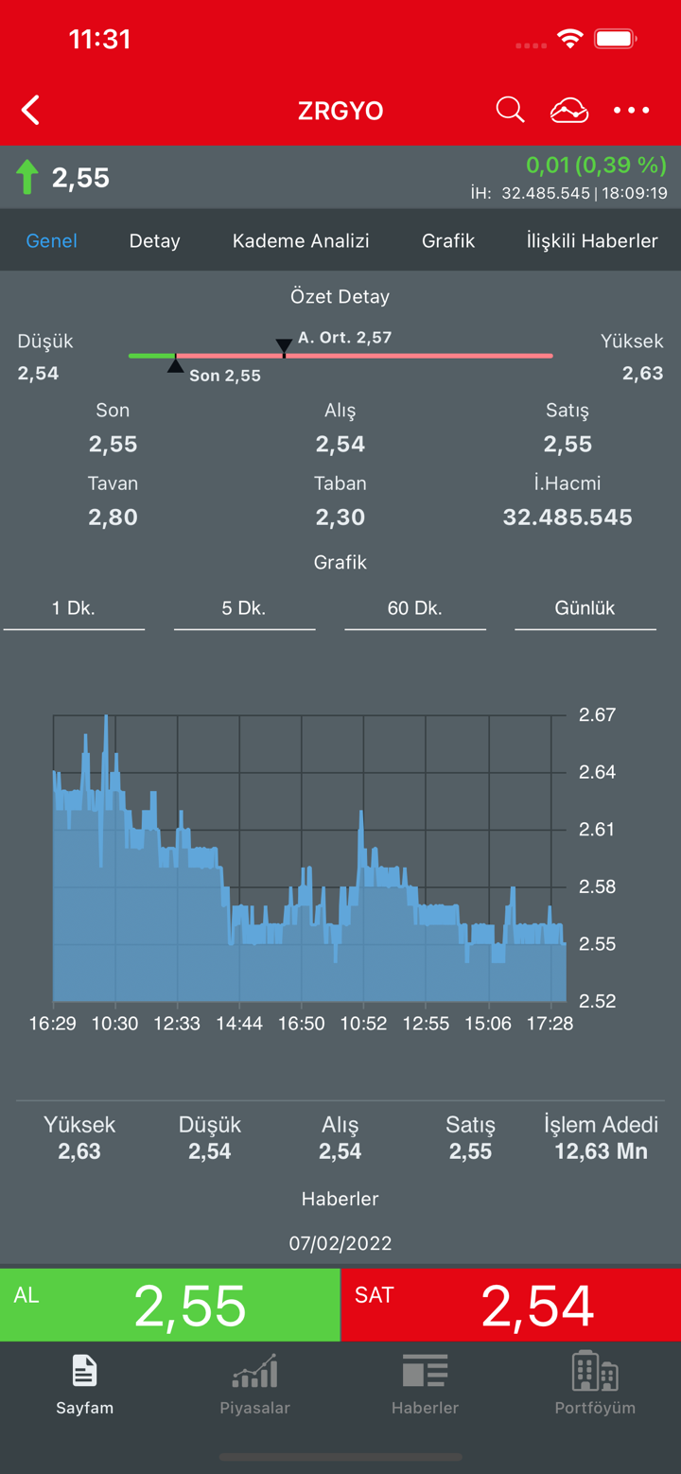
Task: Select the 5 Dk. chart interval
Action: point(244,608)
